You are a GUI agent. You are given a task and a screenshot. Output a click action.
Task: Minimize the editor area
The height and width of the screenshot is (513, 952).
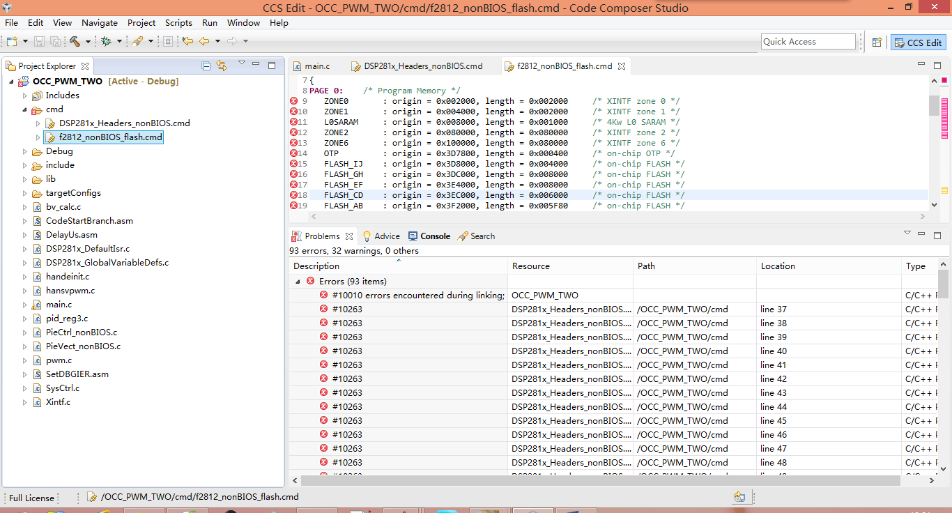tap(921, 65)
